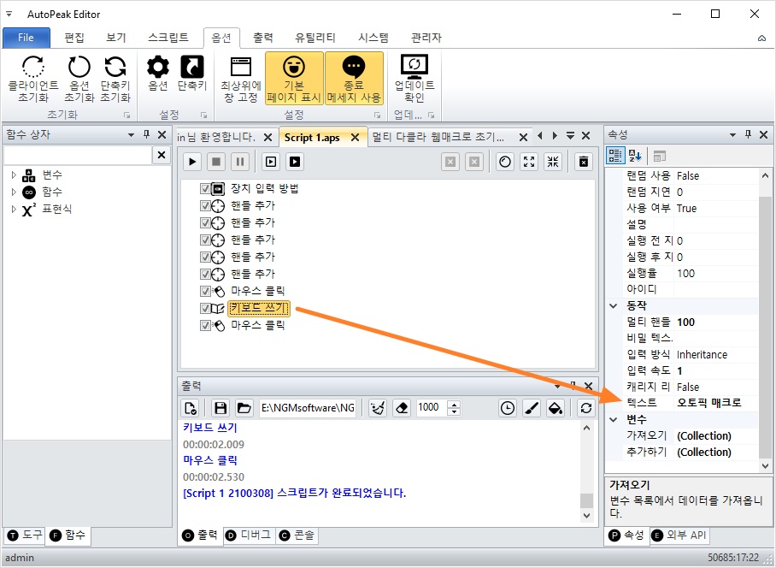Switch to the 디버그 bottom tab
Screen dimensions: 776x568
[249, 535]
